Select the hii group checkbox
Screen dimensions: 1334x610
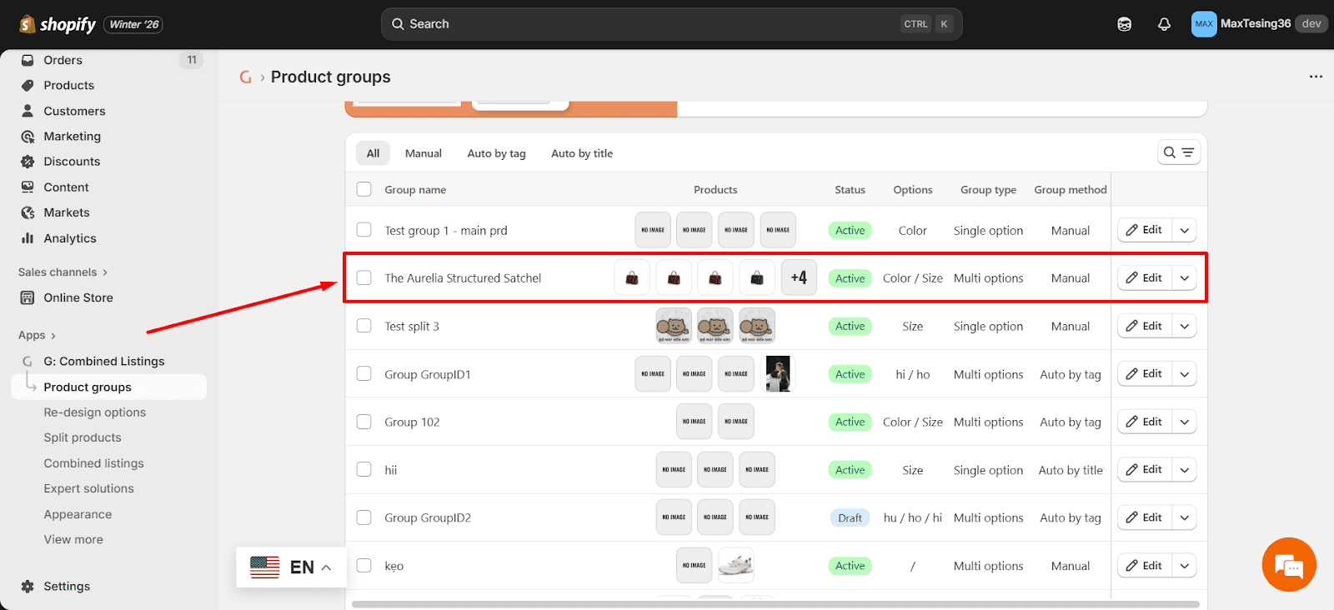pyautogui.click(x=364, y=469)
